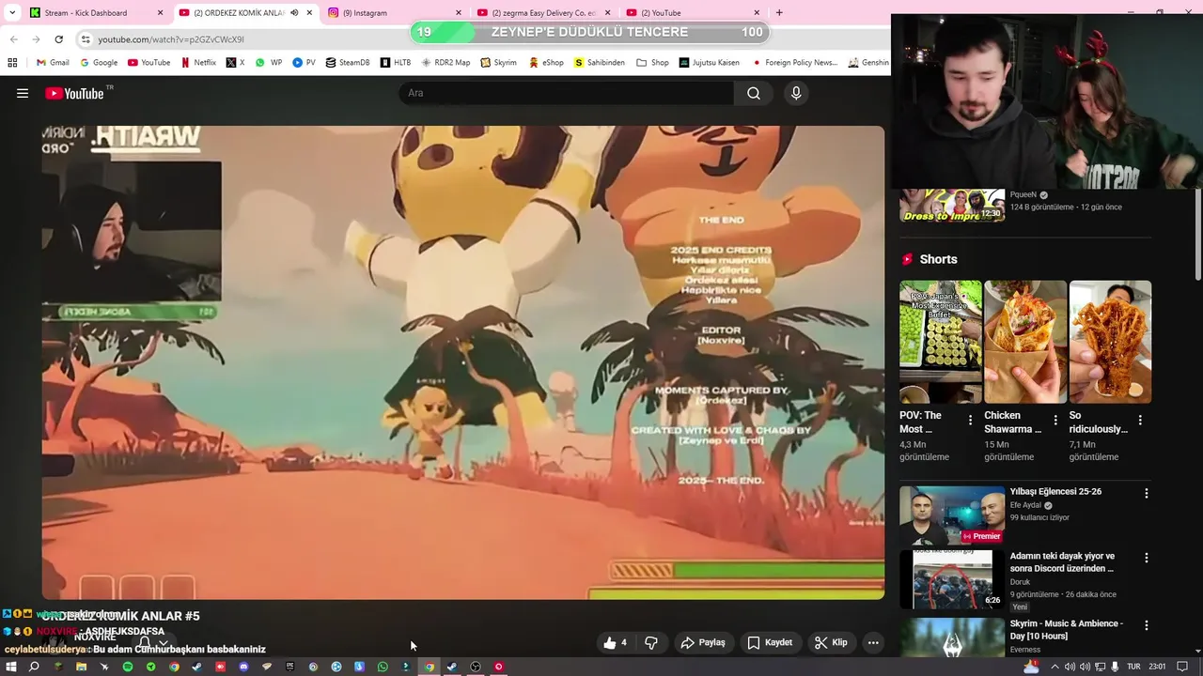Go forward in browser history
The image size is (1203, 676).
[36, 39]
